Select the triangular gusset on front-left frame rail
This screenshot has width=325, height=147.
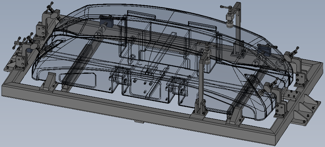[x=49, y=82]
